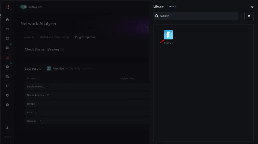This screenshot has height=144, width=258.
Task: Click the Library search field
Action: 196,16
